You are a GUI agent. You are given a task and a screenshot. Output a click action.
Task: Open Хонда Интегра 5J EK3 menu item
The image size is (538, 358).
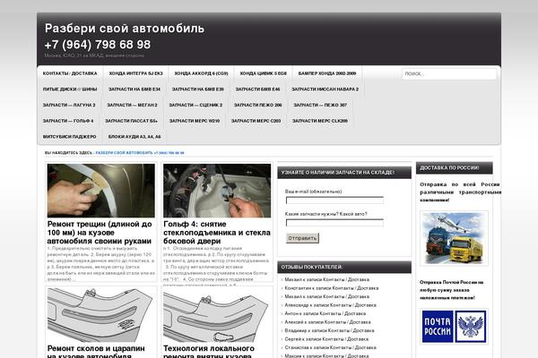[136, 73]
